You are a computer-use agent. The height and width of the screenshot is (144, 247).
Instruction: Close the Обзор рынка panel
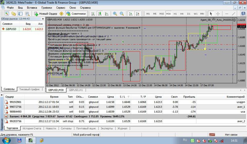pos(43,19)
